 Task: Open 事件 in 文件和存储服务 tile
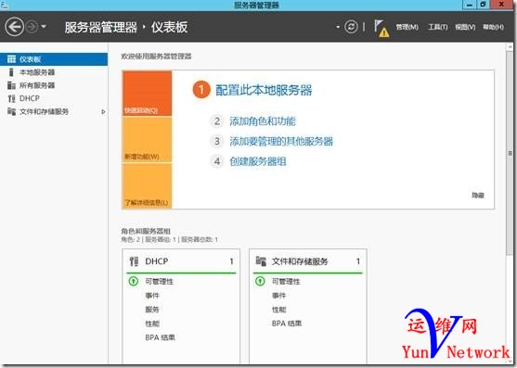279,296
